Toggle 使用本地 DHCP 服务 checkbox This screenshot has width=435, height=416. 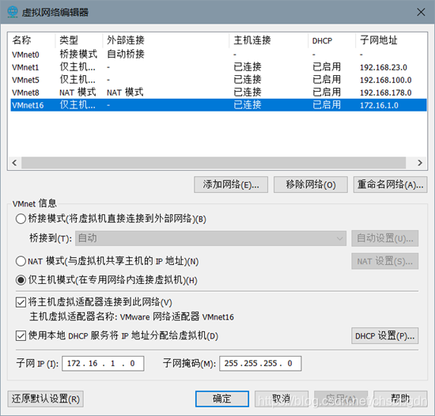[x=21, y=336]
